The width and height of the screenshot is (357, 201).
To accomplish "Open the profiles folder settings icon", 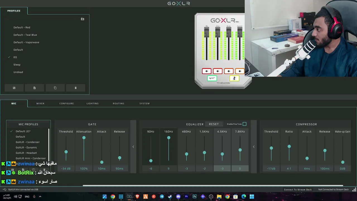I will (x=83, y=19).
